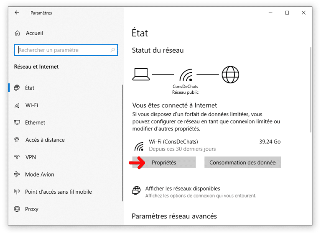Screen dimensions: 321x233
Task: Click the Point d'accès sans fil icon
Action: click(x=17, y=192)
